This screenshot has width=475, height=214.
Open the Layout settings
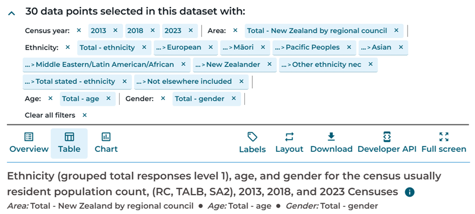coord(289,143)
